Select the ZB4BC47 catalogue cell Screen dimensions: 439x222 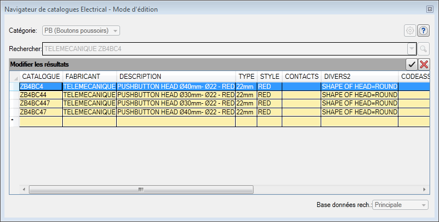(x=41, y=112)
